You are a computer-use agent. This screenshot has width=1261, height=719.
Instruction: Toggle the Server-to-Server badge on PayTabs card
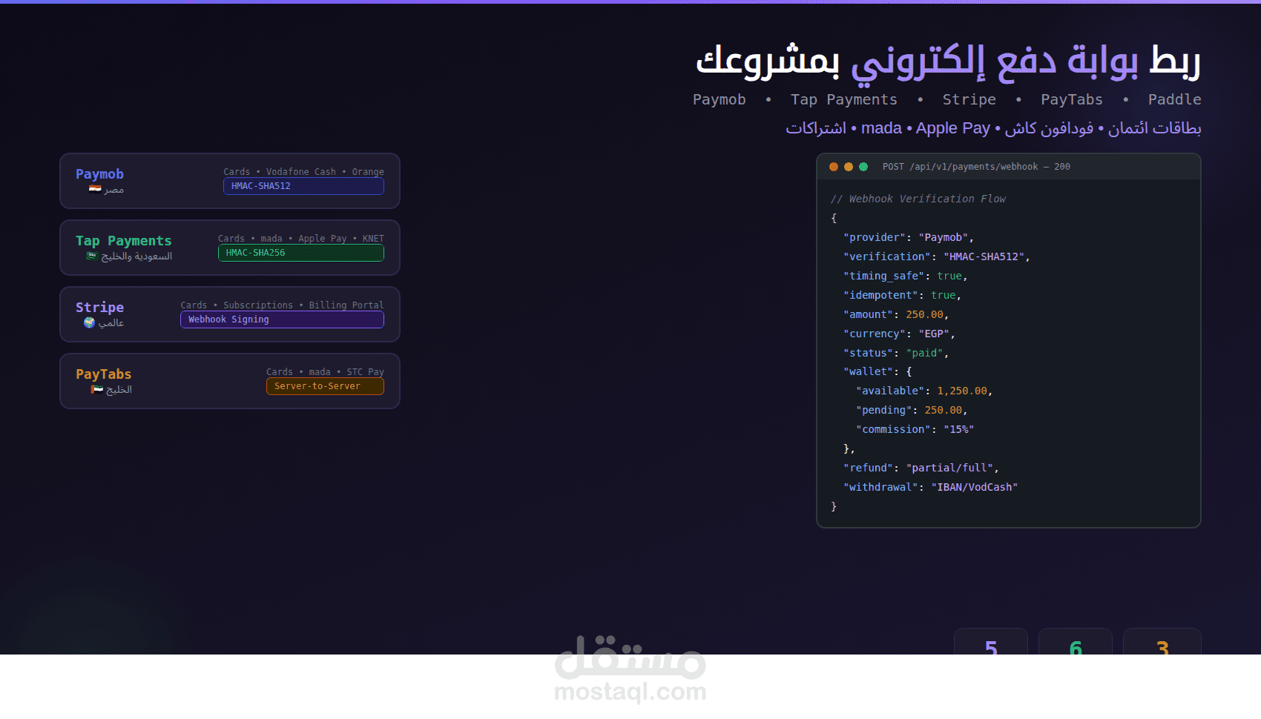[x=325, y=386]
